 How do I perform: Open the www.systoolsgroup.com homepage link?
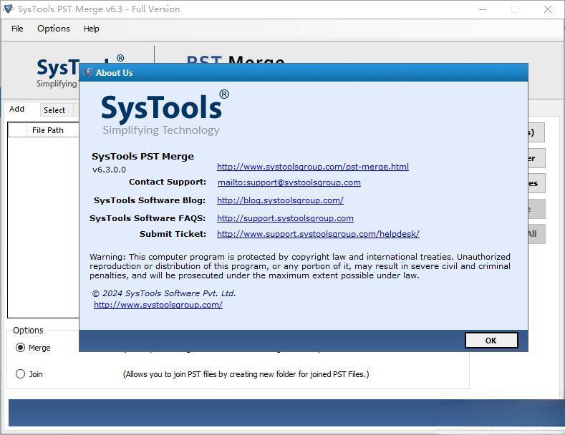pyautogui.click(x=158, y=305)
